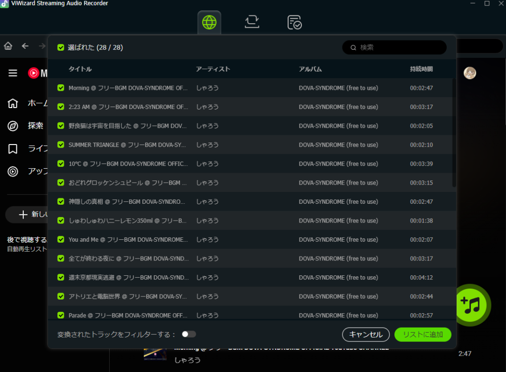Switch to the converting tab icon
This screenshot has width=506, height=372.
(252, 22)
